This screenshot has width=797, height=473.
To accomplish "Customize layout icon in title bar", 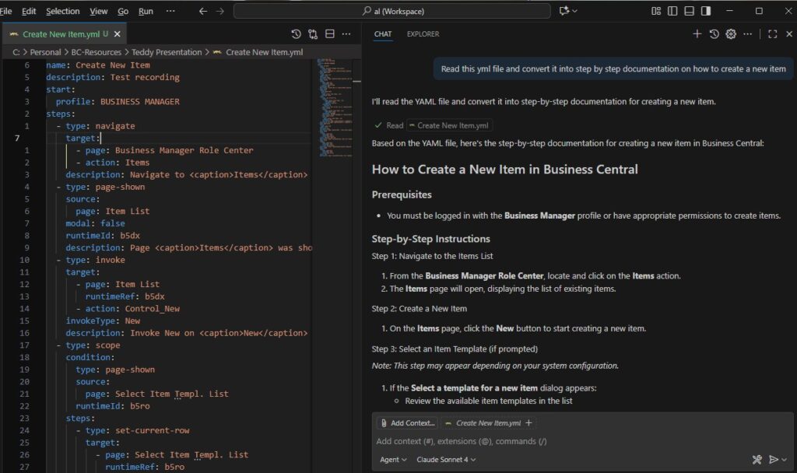I will pos(656,11).
